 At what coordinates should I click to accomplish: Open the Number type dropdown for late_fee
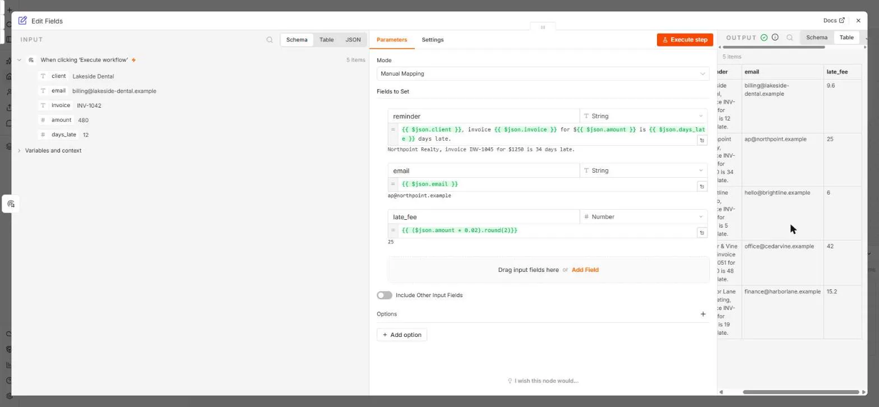click(644, 216)
